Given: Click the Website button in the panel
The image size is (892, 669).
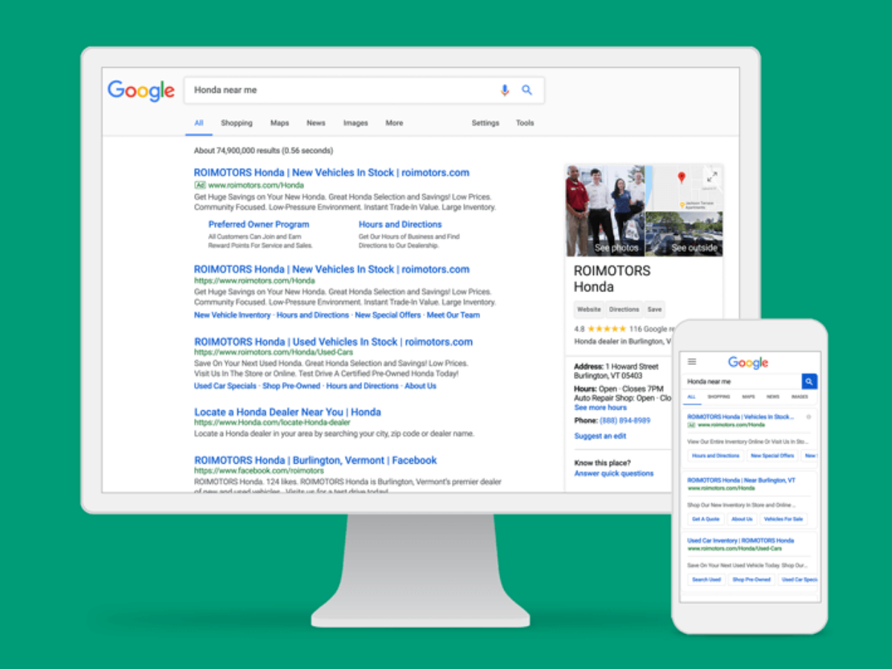Looking at the screenshot, I should [x=589, y=309].
